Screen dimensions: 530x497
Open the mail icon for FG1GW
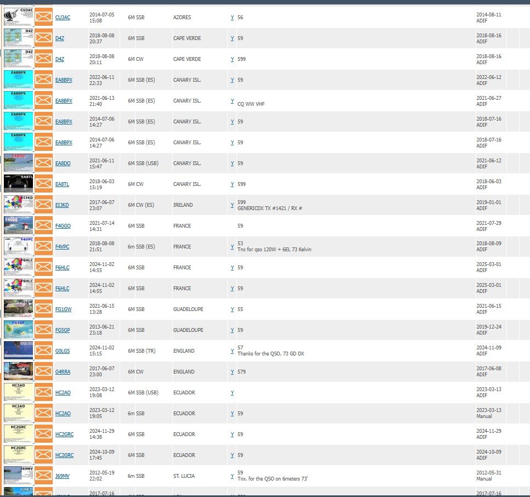(44, 309)
